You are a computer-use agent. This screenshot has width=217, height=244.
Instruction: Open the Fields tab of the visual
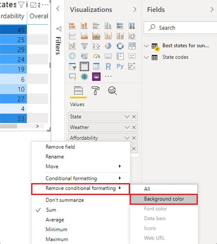pyautogui.click(x=78, y=91)
